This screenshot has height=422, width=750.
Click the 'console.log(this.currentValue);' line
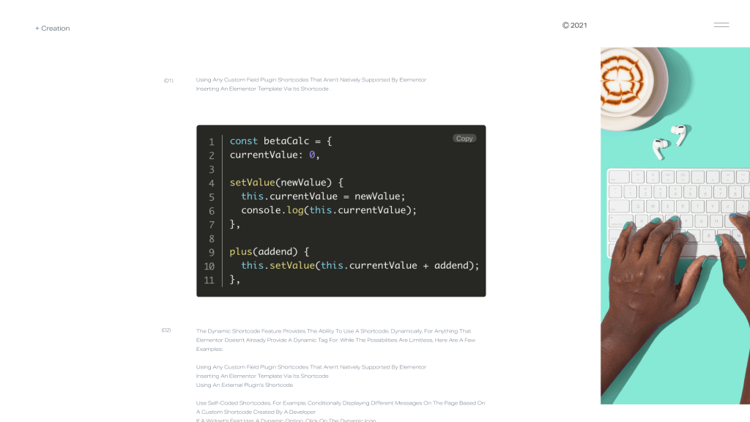click(328, 210)
